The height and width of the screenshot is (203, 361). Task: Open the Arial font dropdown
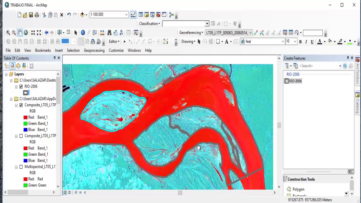283,41
